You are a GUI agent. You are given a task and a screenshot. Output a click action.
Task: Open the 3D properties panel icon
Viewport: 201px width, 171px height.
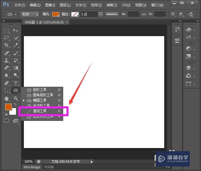(177, 41)
